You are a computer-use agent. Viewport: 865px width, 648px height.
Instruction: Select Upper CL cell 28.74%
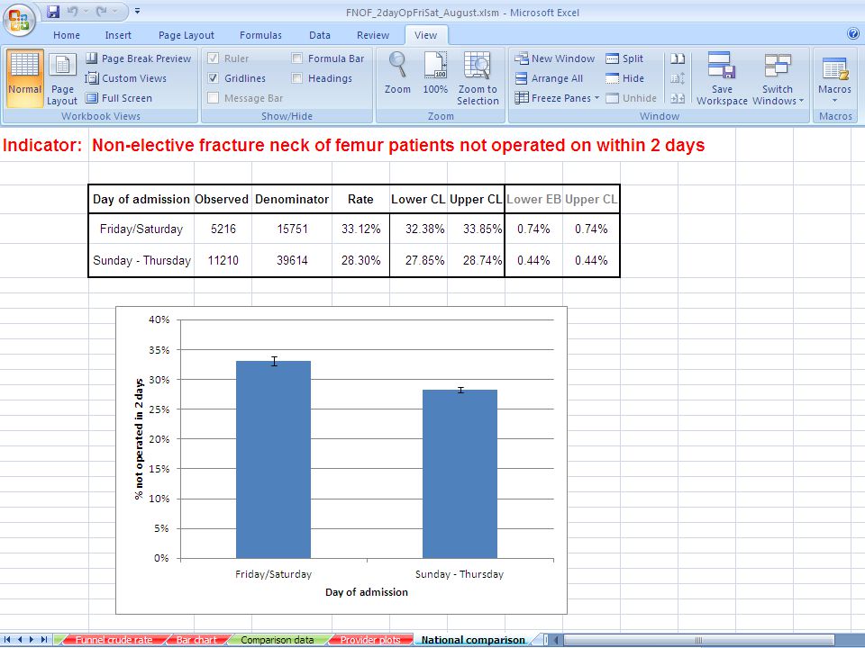[x=476, y=260]
